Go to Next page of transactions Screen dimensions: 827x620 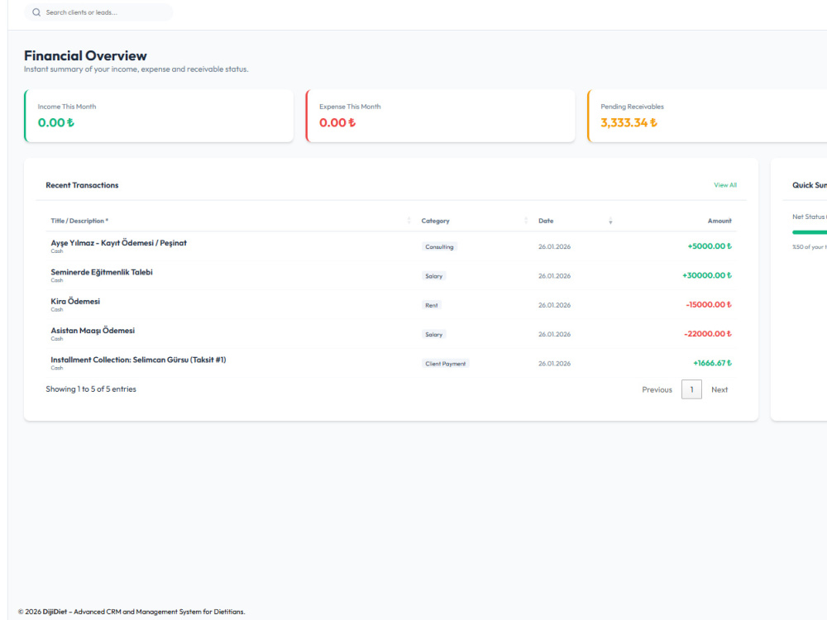pyautogui.click(x=719, y=389)
